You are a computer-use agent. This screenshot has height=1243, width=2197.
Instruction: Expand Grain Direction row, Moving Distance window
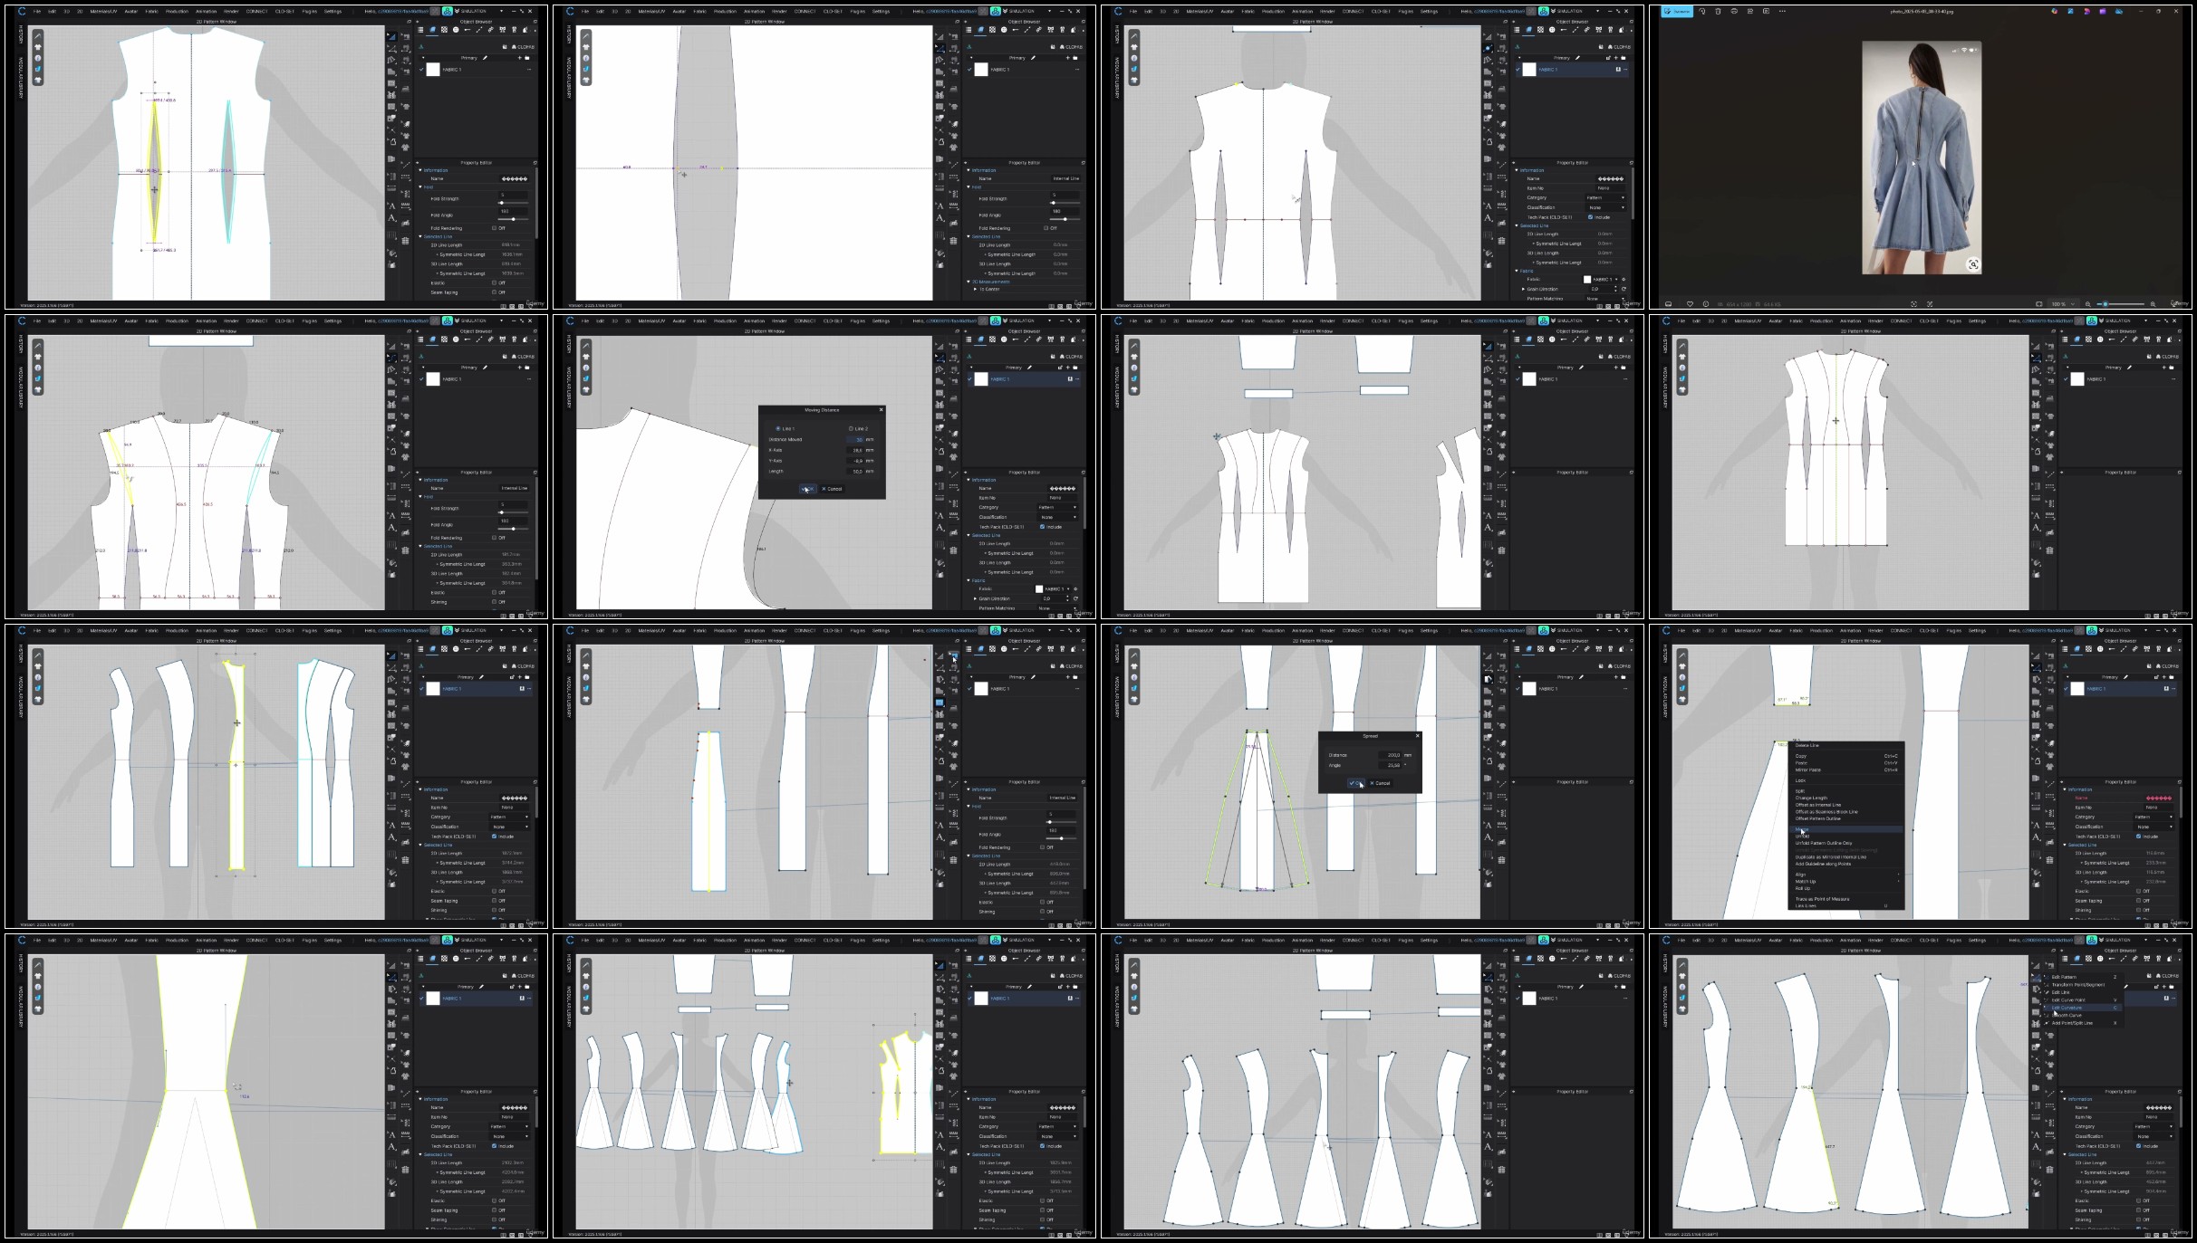pos(976,598)
